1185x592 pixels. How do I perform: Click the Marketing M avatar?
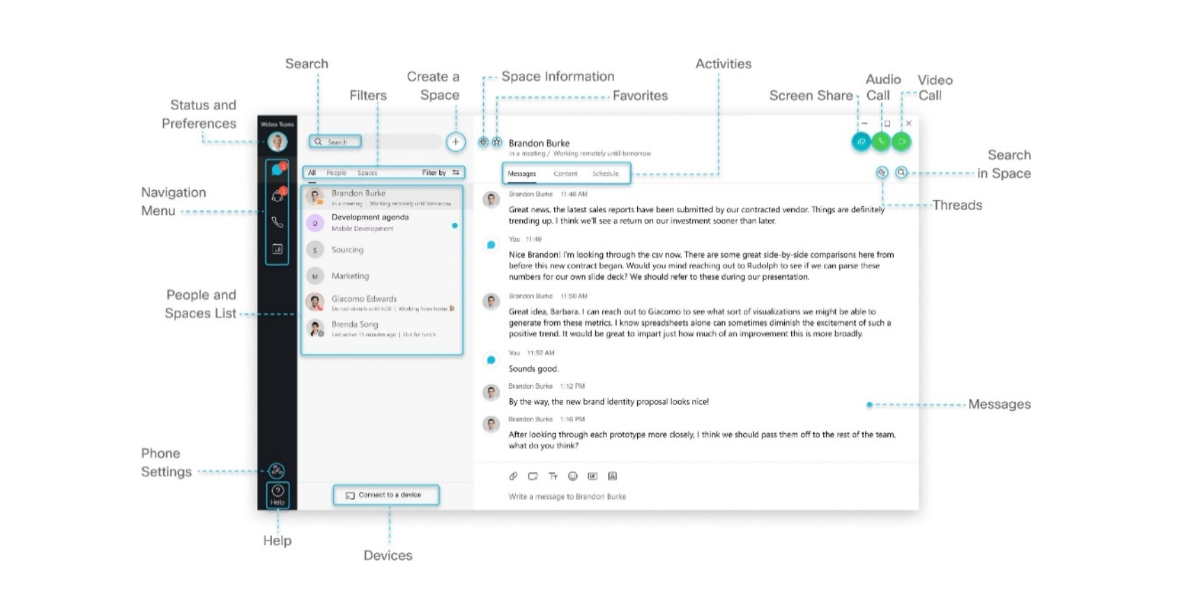[x=315, y=276]
